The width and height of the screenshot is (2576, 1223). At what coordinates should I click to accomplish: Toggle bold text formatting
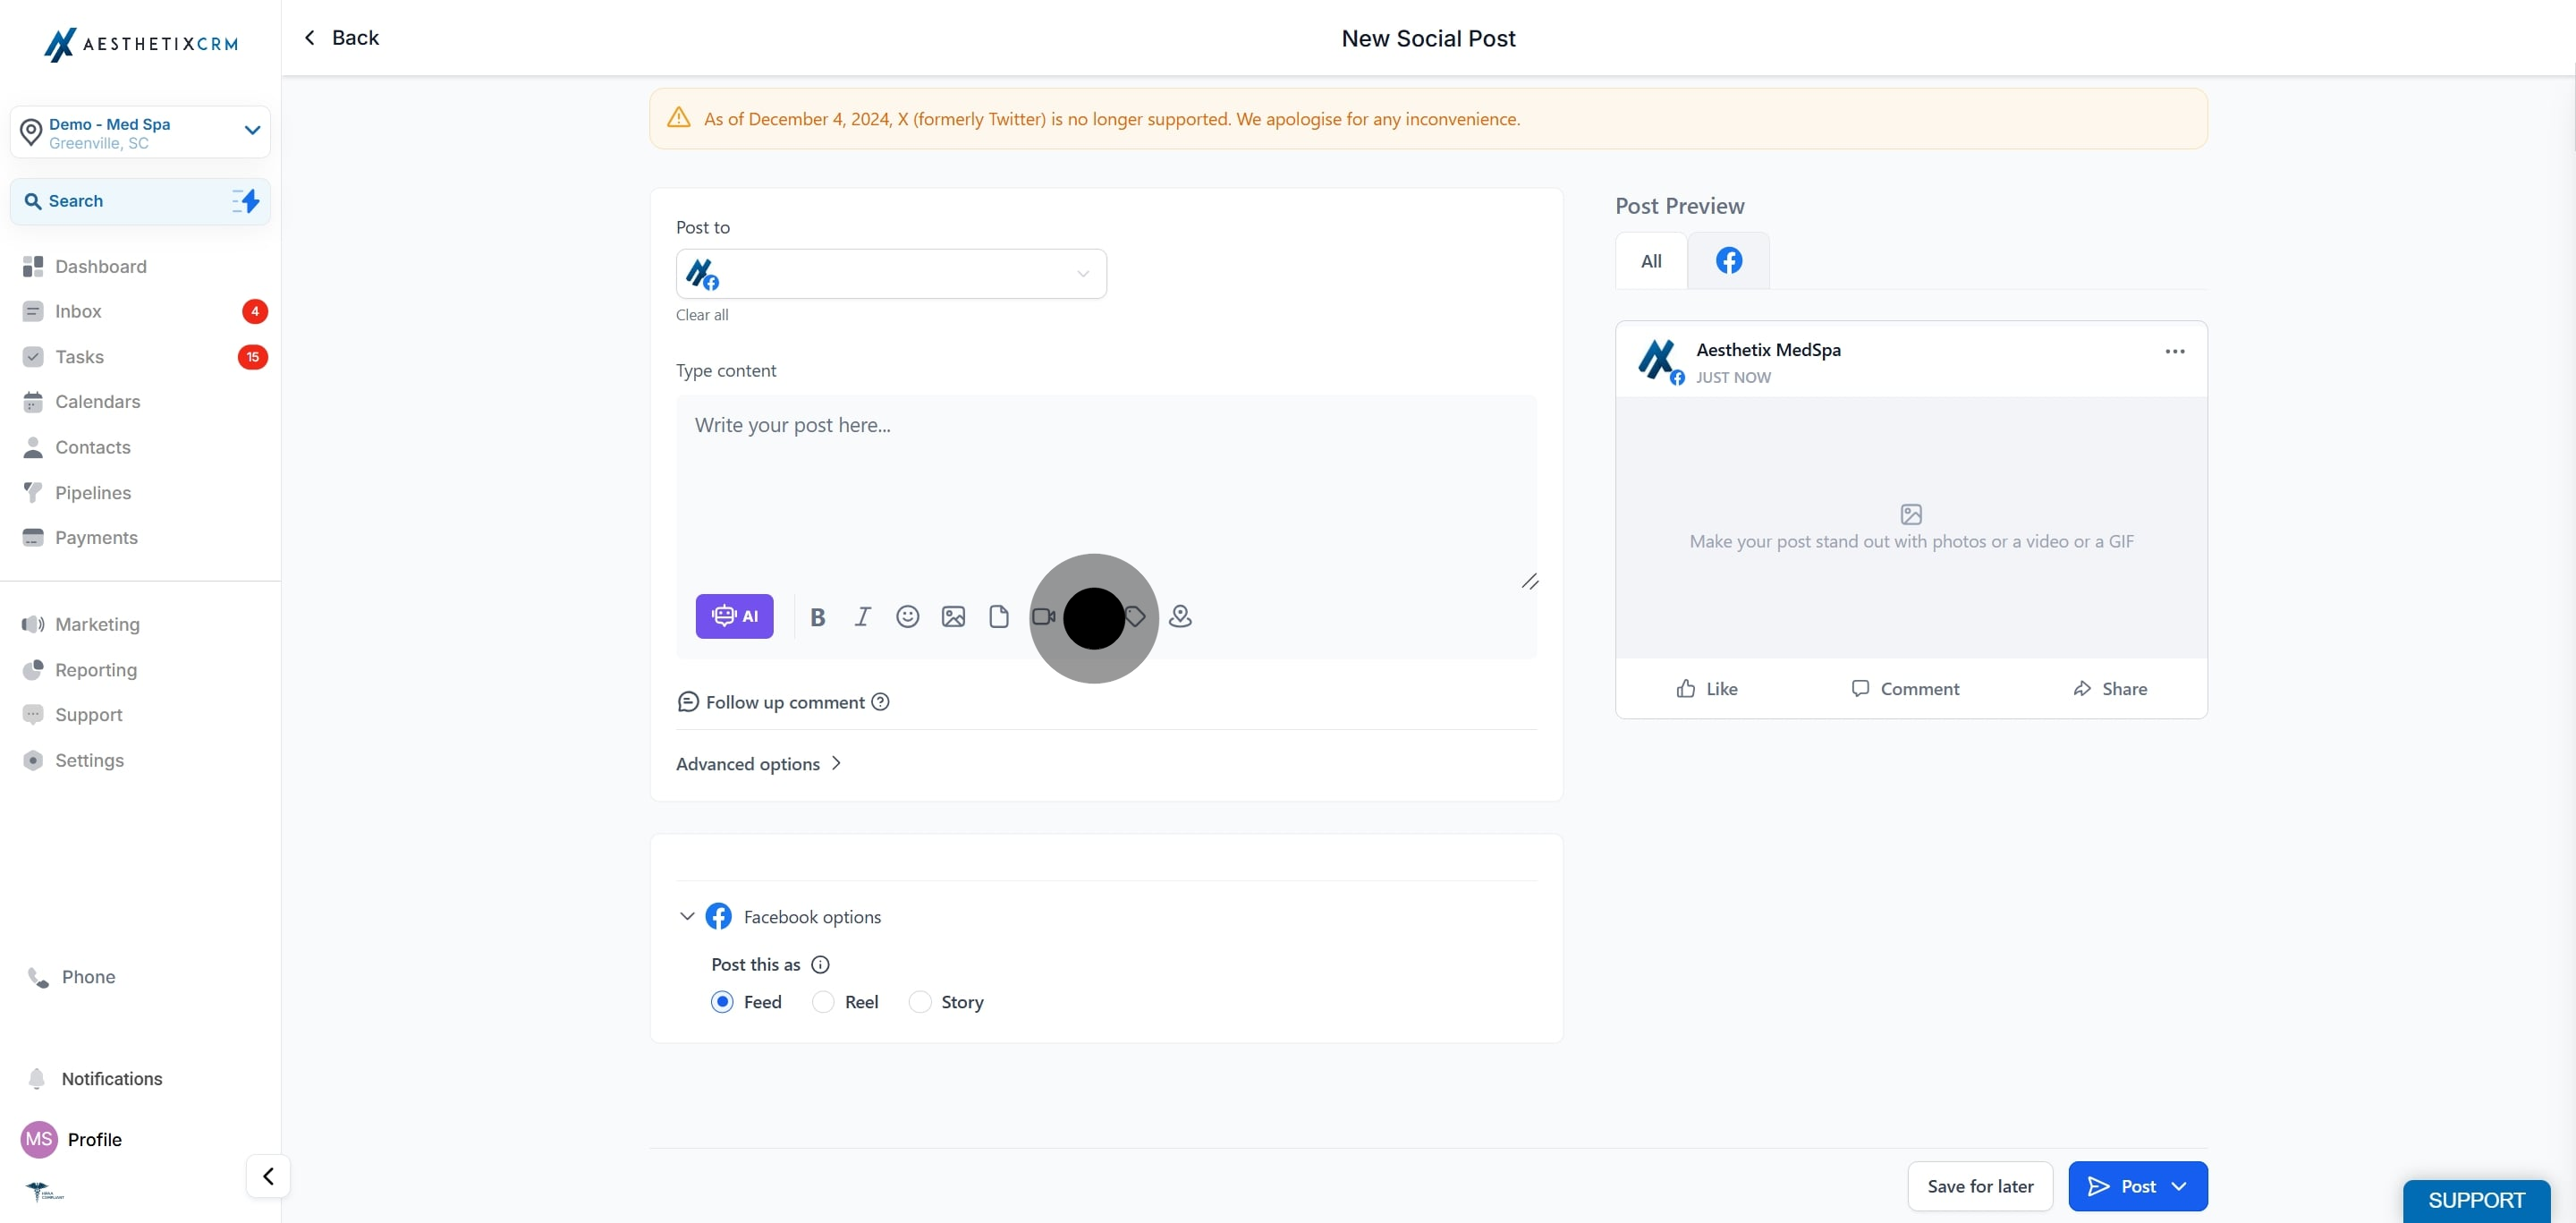[x=817, y=617]
